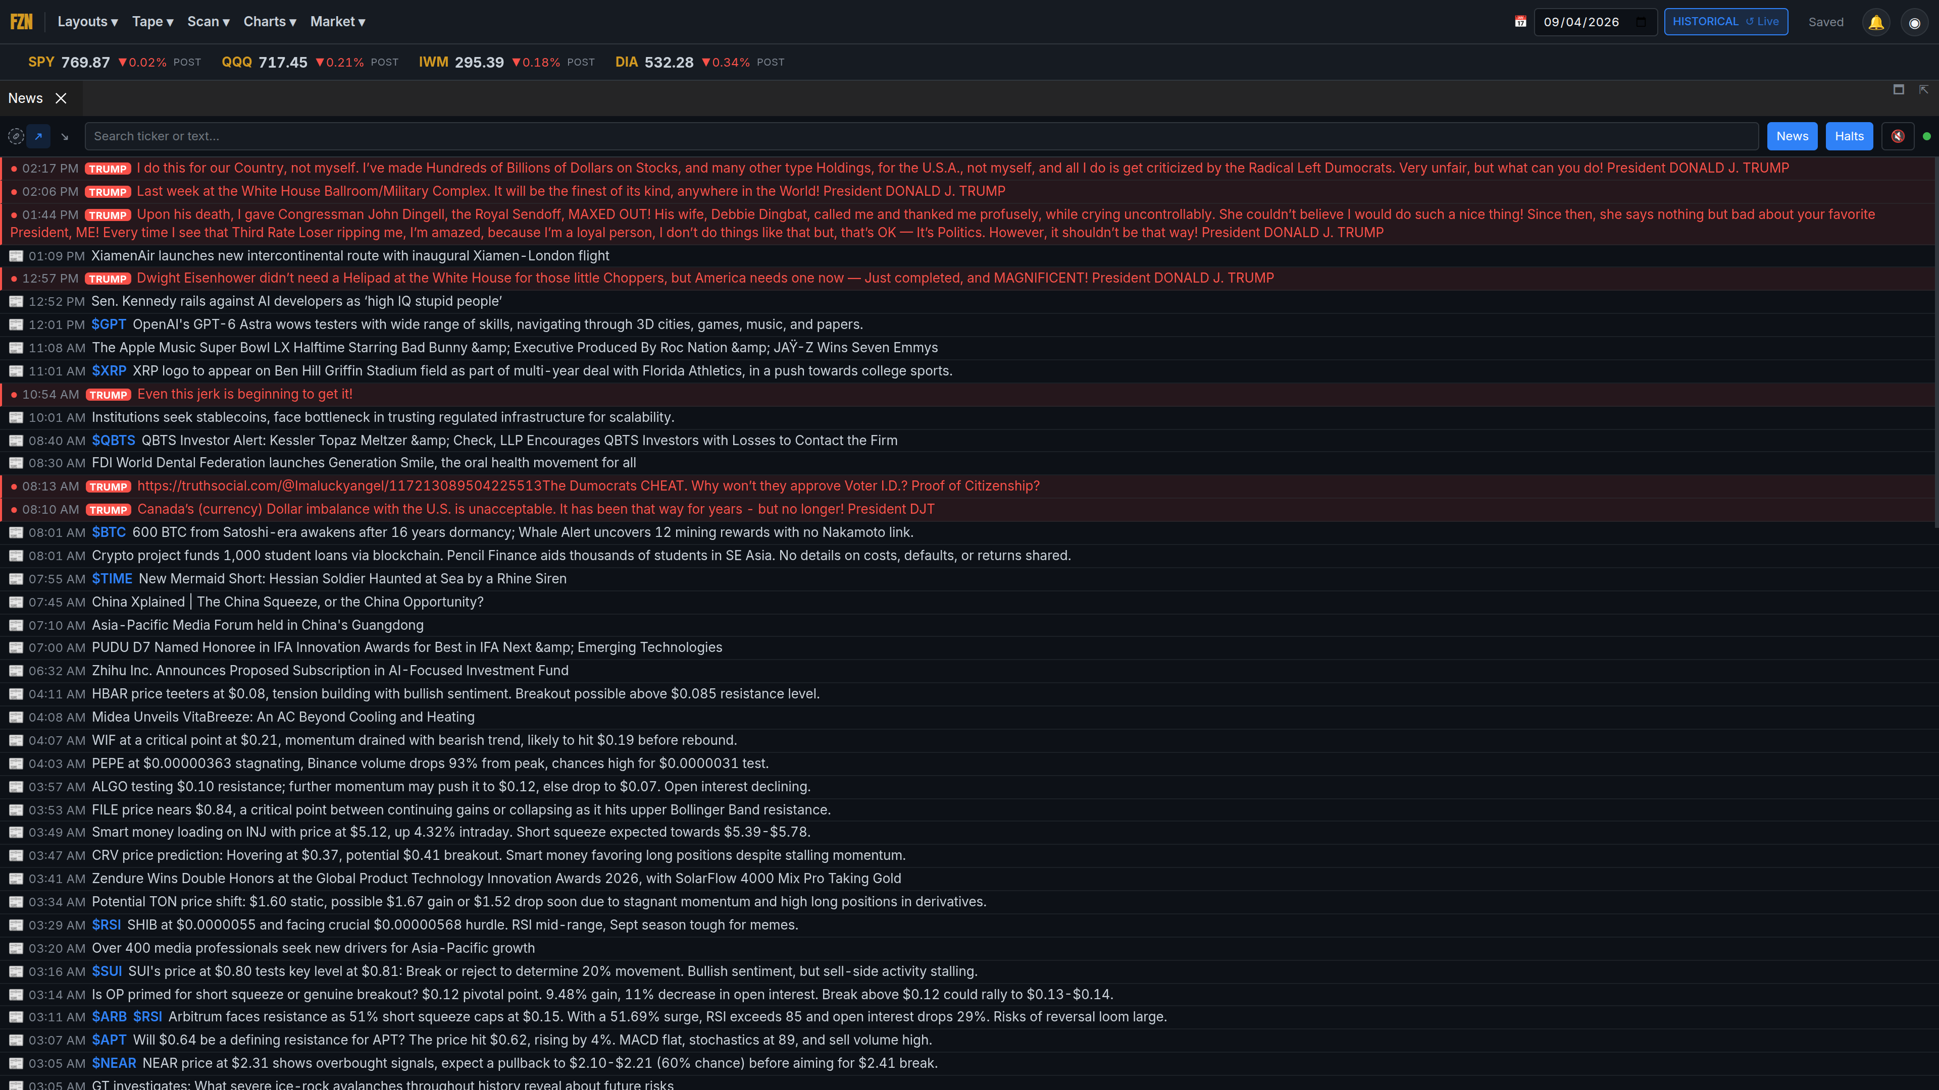Switch to the News panel tab
The height and width of the screenshot is (1090, 1939).
26,98
